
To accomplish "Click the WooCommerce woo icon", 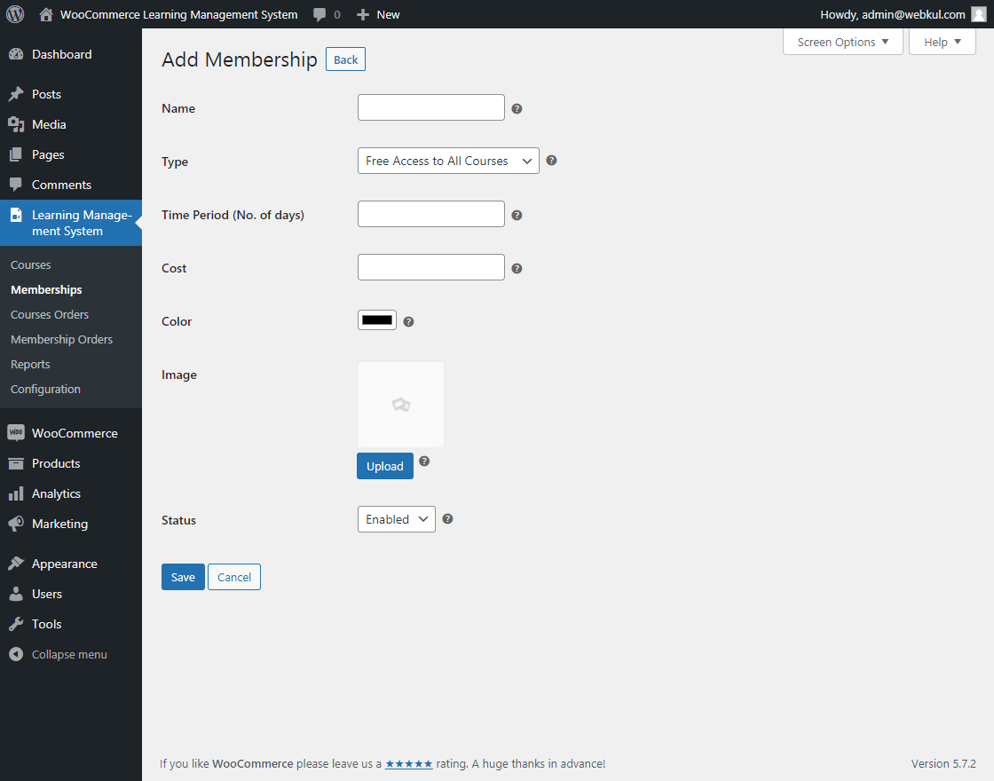I will pyautogui.click(x=16, y=433).
